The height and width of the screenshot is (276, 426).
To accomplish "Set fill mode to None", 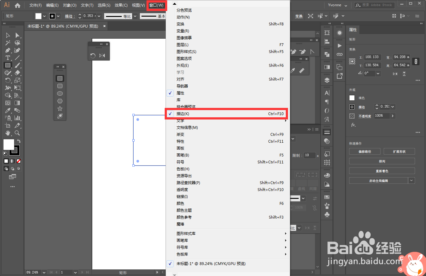I will point(19,161).
